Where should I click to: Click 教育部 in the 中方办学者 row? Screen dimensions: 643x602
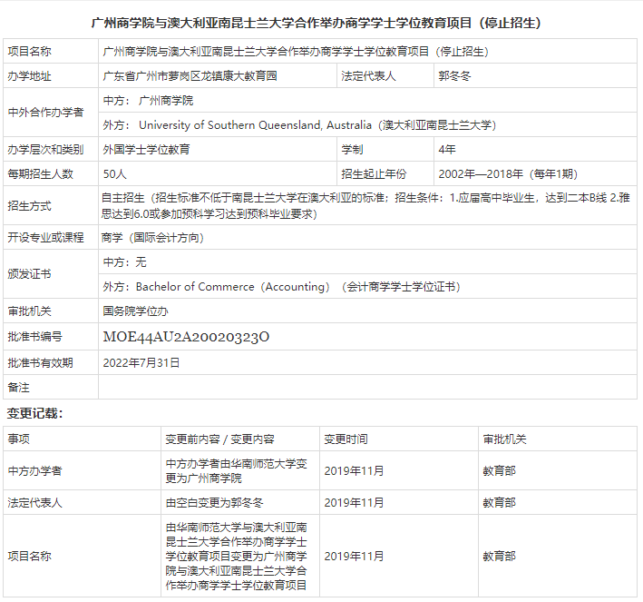[499, 470]
